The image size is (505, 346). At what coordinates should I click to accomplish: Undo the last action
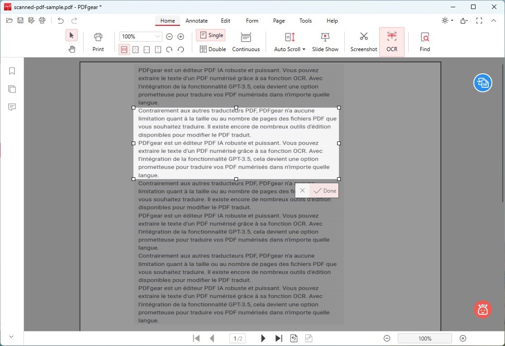pos(61,21)
